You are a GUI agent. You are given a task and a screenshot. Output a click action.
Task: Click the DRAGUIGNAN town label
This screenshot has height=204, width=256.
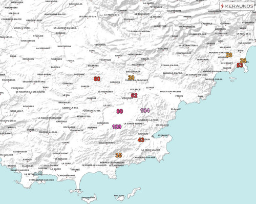[133, 72]
